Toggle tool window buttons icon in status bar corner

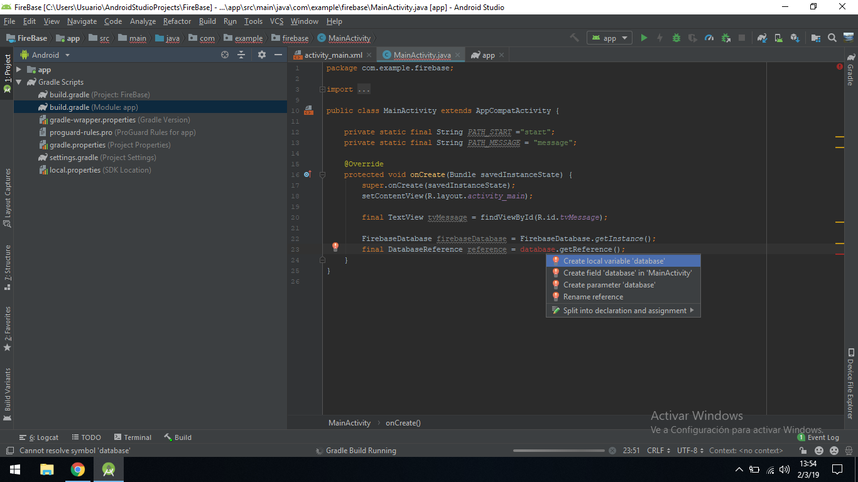[x=9, y=451]
